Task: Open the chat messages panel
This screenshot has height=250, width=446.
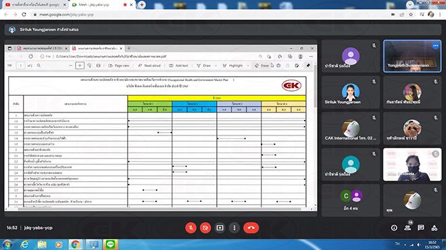Action: point(421,228)
